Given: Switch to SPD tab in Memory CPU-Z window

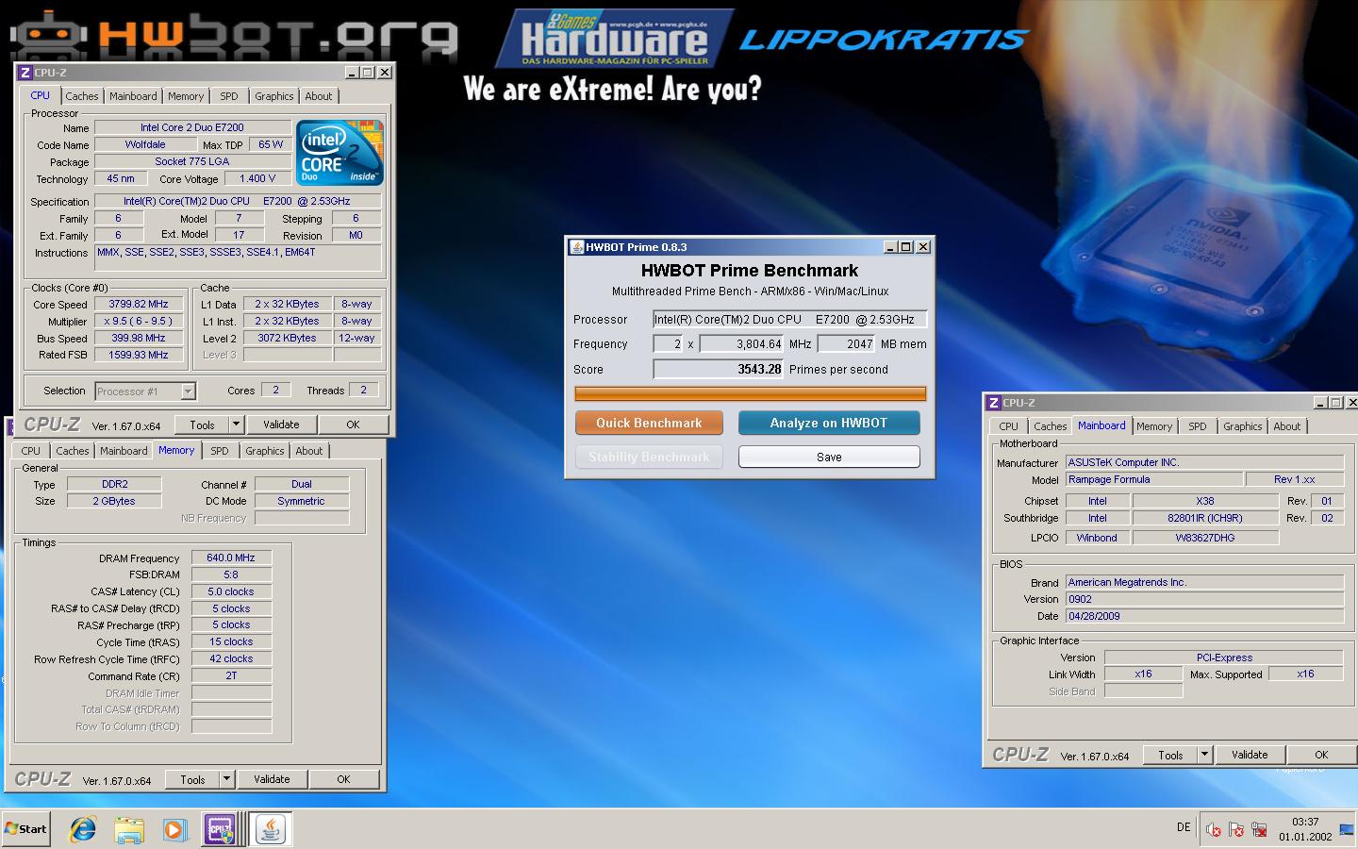Looking at the screenshot, I should [220, 451].
